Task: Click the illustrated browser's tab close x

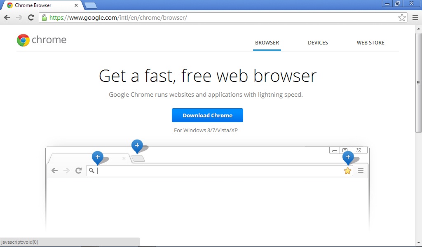Action: tap(124, 158)
